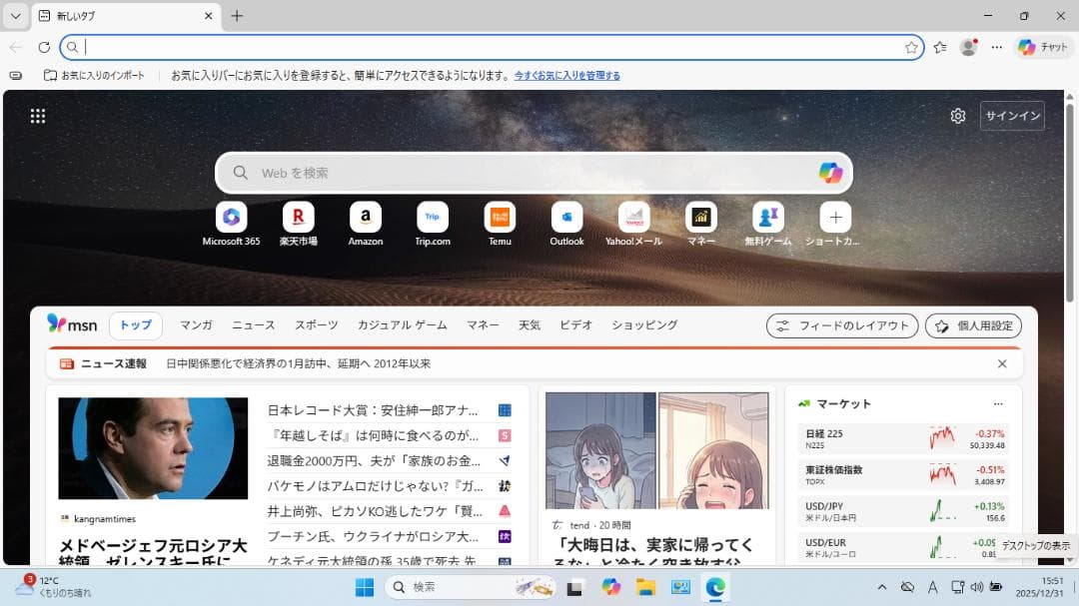Image resolution: width=1079 pixels, height=606 pixels.
Task: Switch to the 天気 tab
Action: click(530, 325)
